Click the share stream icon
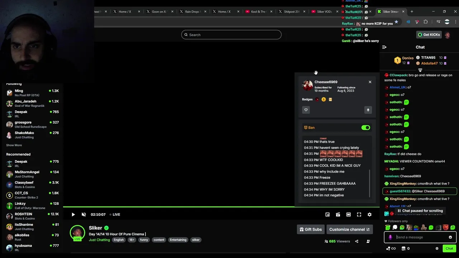 (356, 242)
